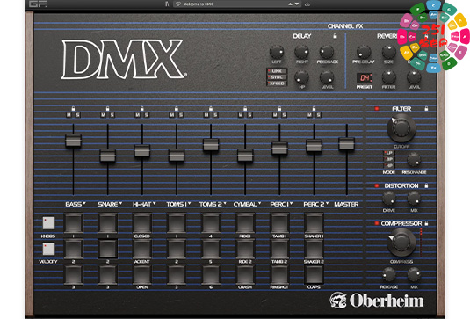This screenshot has width=470, height=319.
Task: Mute the Toms 2 channel
Action: tap(206, 115)
